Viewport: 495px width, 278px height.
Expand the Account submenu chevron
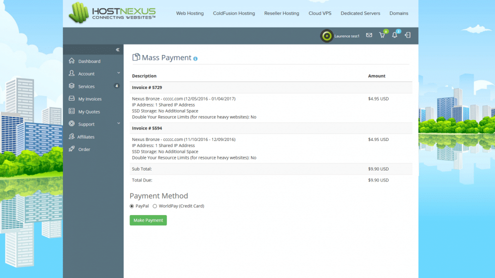pos(118,73)
